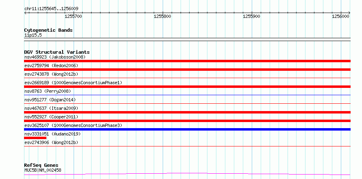Click the thin red line under nsv951277

[187, 103]
